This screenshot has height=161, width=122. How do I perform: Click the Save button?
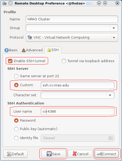coord(53,154)
